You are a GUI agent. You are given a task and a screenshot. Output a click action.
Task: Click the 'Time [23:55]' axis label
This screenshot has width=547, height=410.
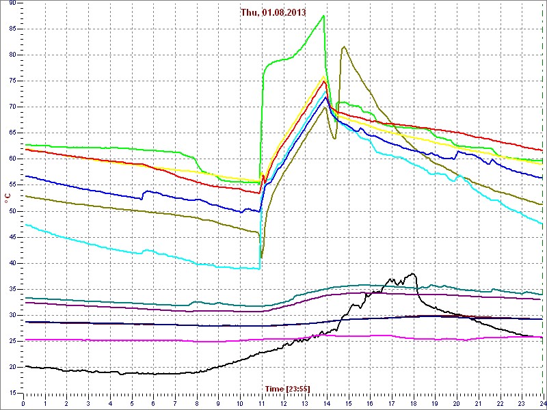287,389
